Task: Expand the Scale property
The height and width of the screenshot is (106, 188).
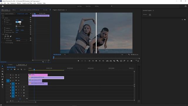Action: 3,22
